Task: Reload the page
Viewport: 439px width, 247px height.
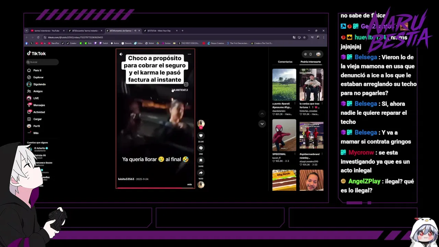Action: tap(38, 37)
